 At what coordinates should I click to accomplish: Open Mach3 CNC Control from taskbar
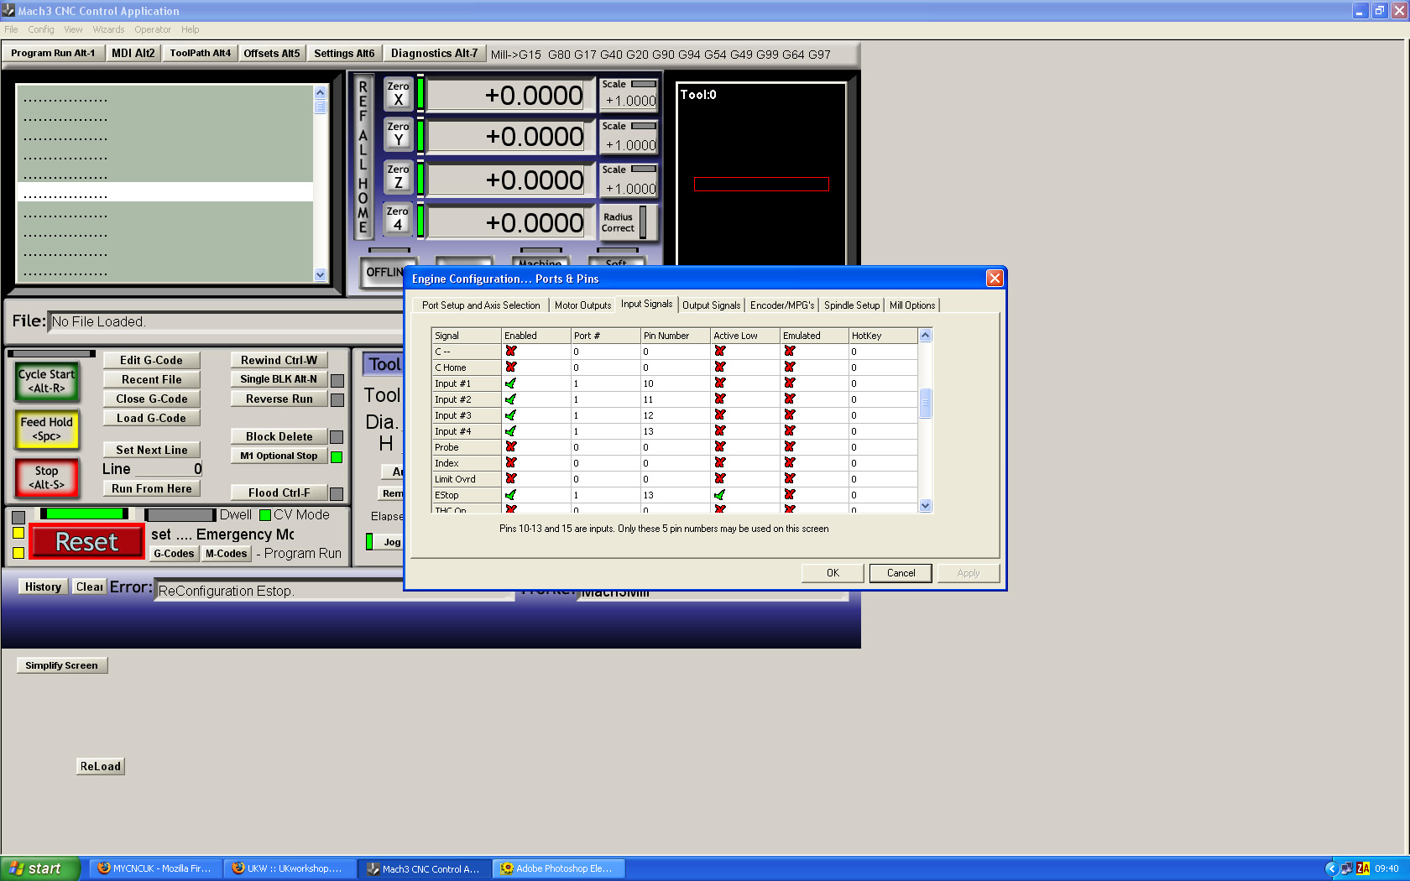point(423,868)
